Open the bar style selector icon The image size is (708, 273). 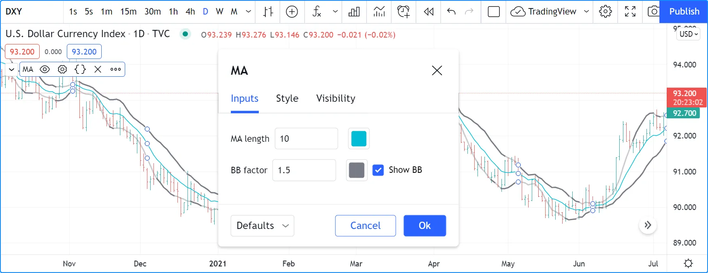(x=268, y=12)
